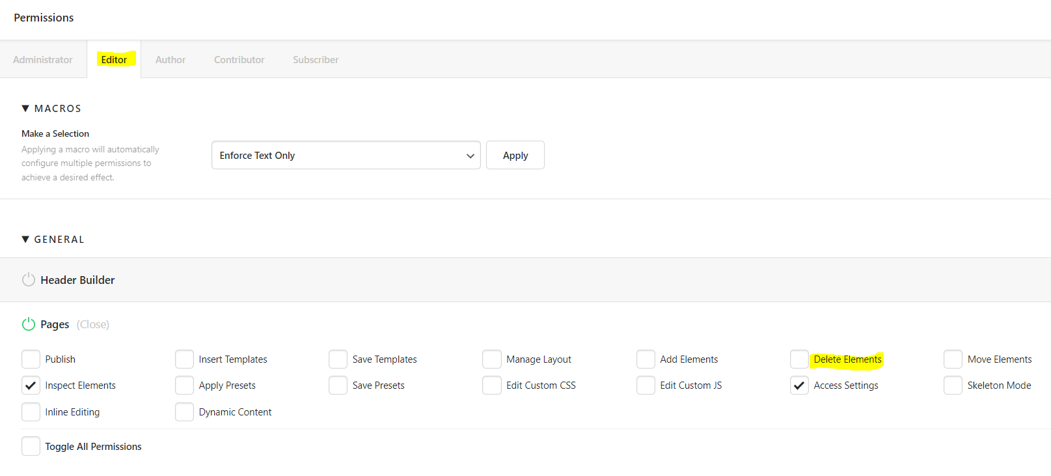The height and width of the screenshot is (476, 1051).
Task: Click the GENERAL heading text
Action: tap(59, 239)
